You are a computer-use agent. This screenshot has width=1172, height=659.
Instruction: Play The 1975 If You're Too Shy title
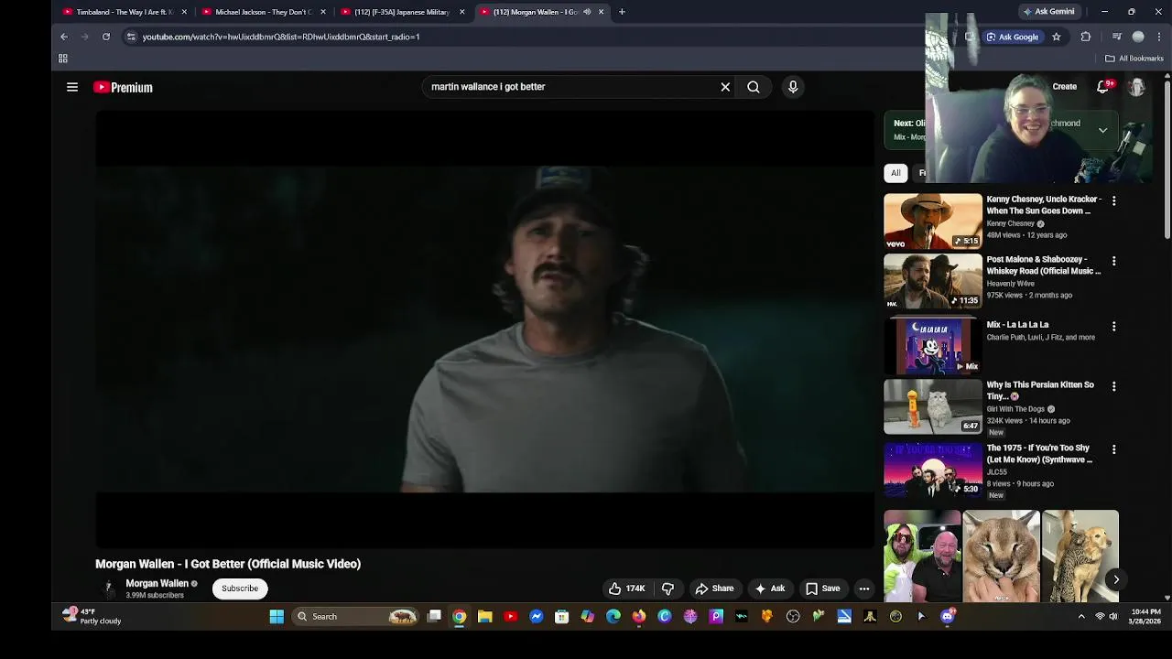click(x=1039, y=454)
